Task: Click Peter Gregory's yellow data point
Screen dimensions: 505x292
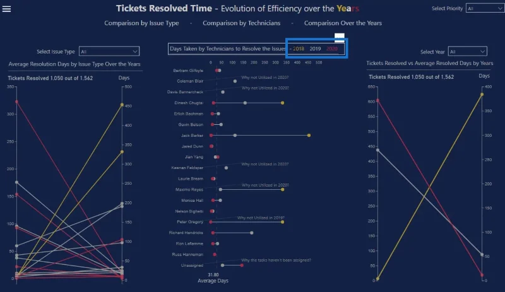Action: [282, 222]
